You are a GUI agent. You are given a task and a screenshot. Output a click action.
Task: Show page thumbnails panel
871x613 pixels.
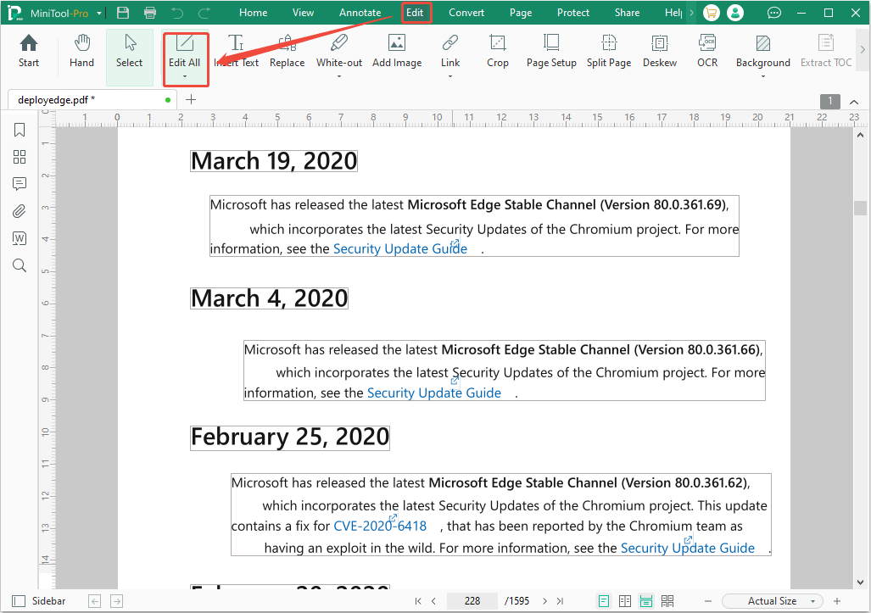20,157
